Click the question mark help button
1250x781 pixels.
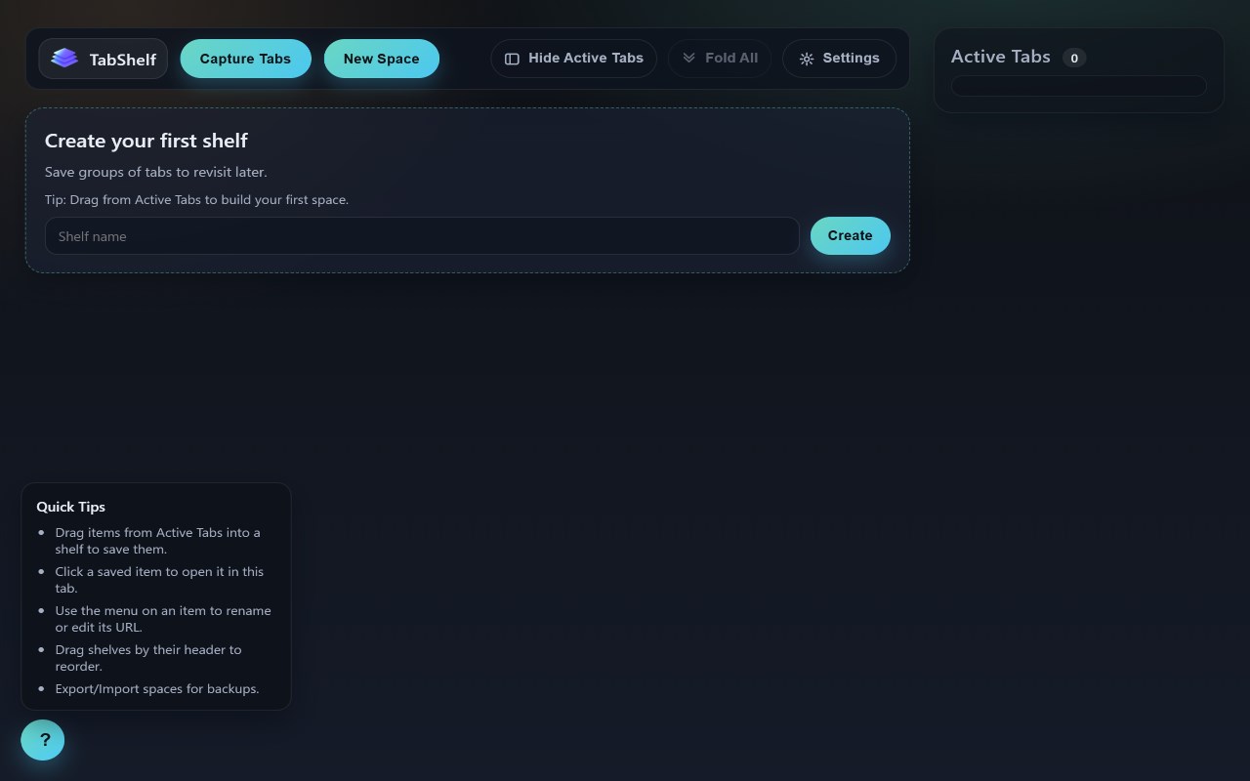43,740
